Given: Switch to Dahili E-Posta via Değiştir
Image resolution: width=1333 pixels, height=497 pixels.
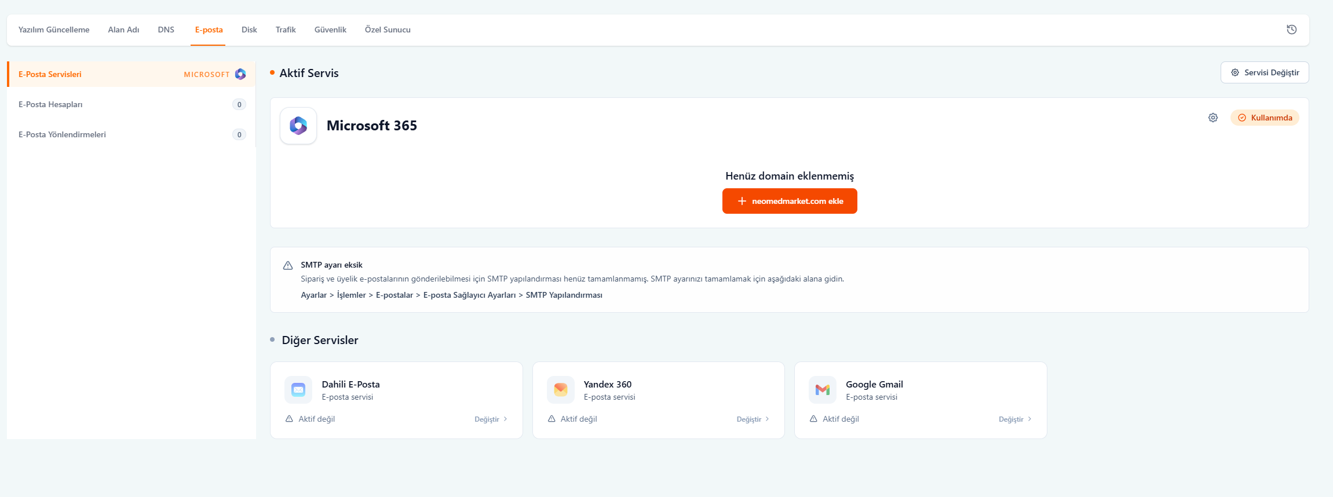Looking at the screenshot, I should coord(490,419).
